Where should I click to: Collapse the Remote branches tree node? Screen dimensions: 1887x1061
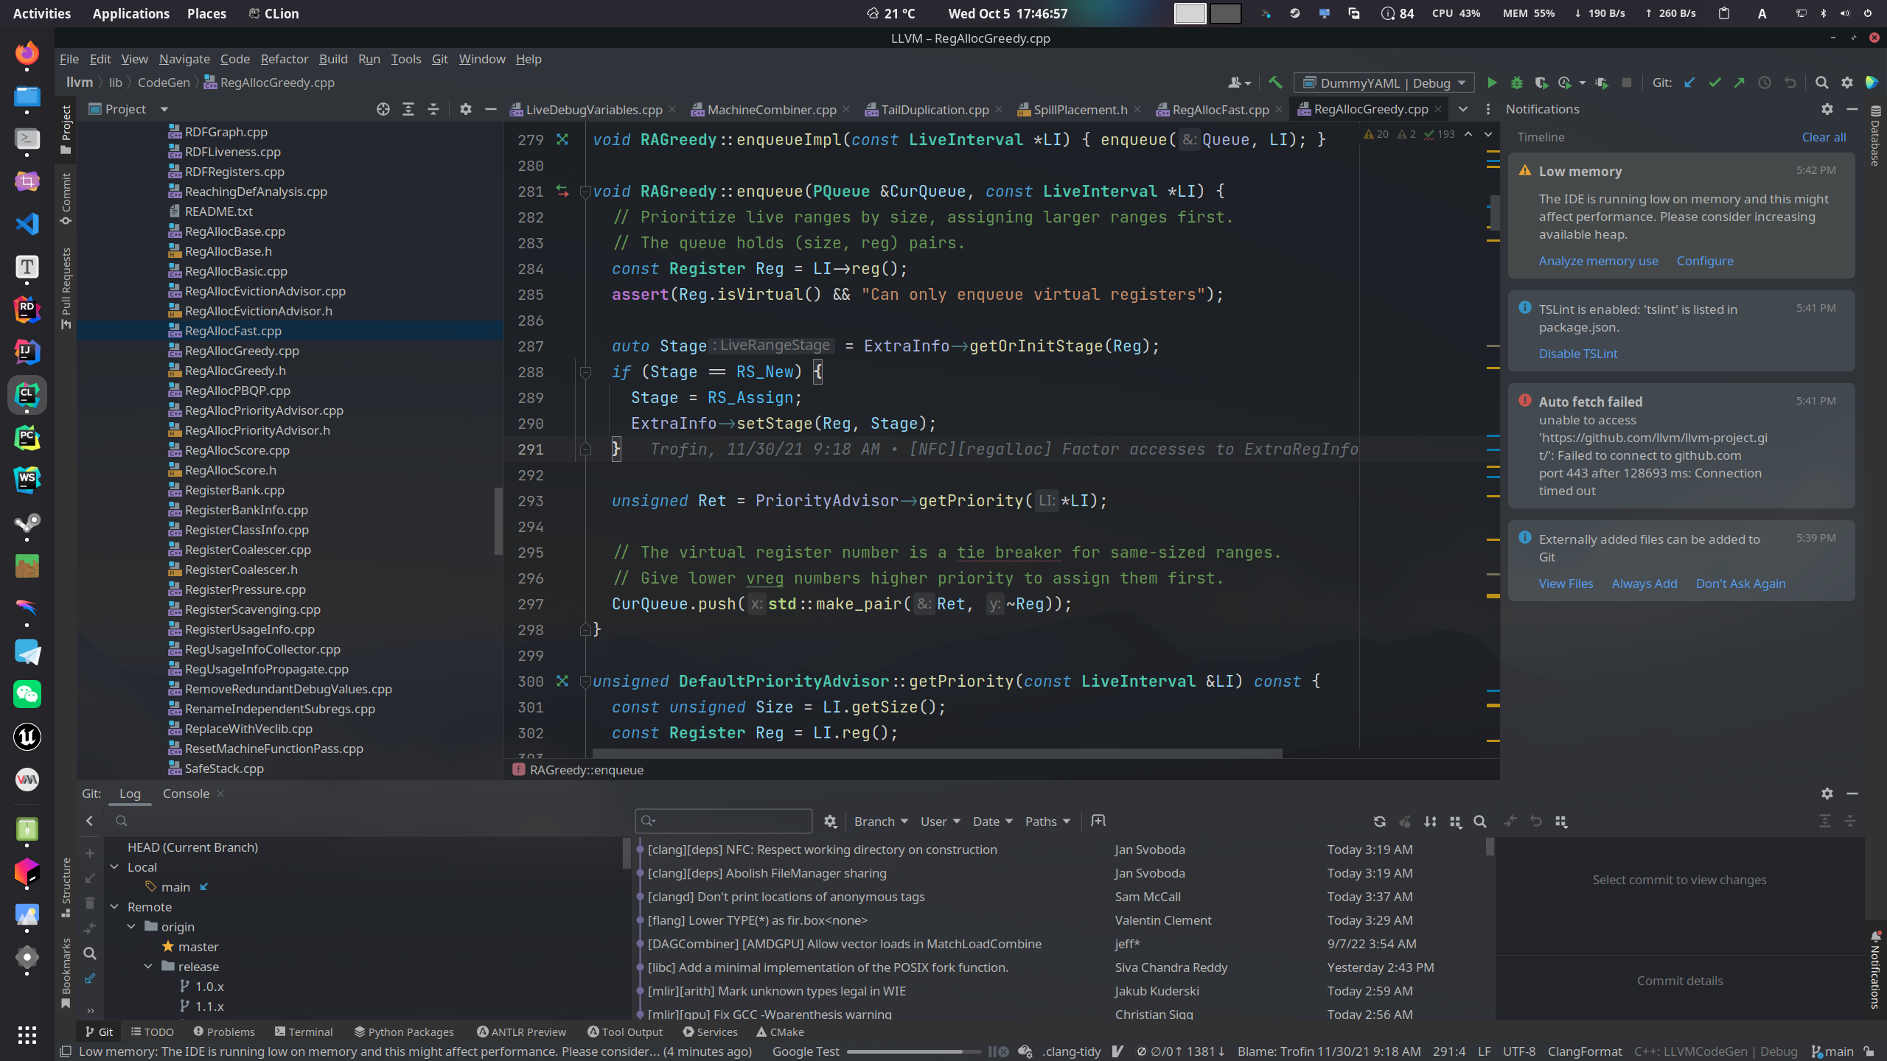[114, 907]
